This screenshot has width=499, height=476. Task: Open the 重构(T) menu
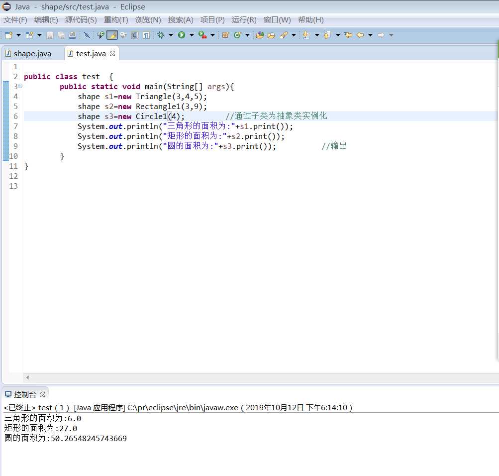116,20
